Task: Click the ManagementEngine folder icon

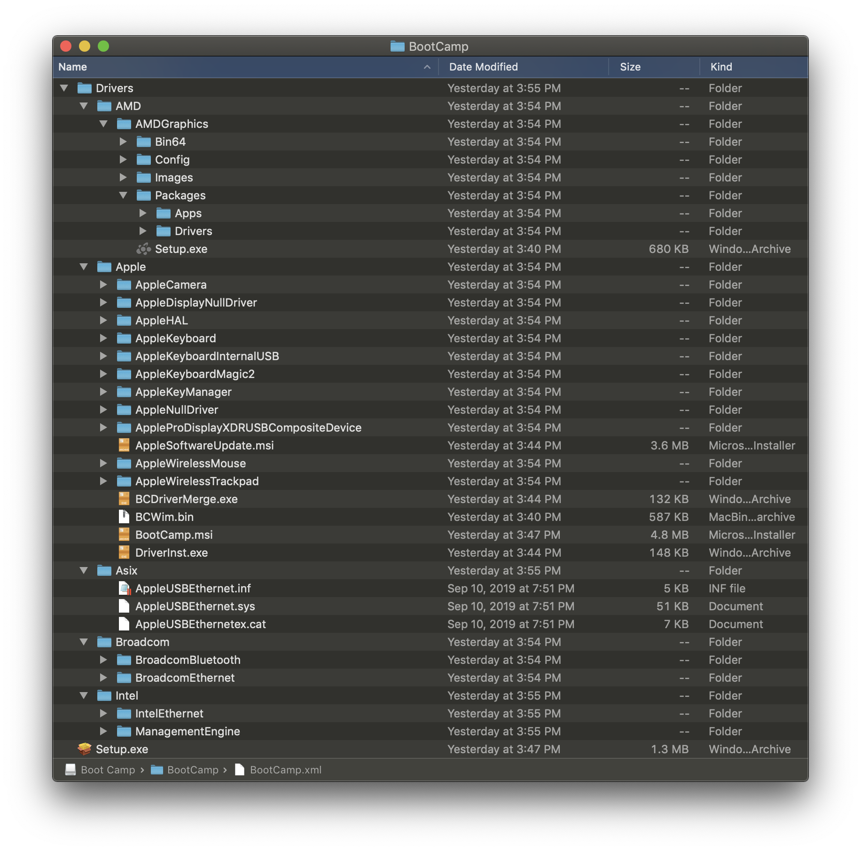Action: click(124, 731)
